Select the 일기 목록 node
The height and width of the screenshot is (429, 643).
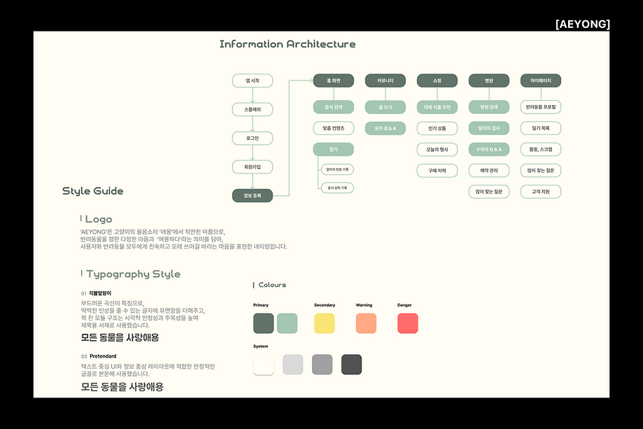(540, 128)
